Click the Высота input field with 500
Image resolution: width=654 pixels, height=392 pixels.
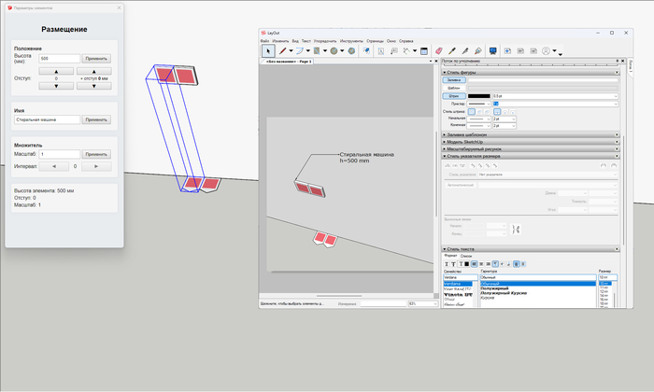point(59,58)
